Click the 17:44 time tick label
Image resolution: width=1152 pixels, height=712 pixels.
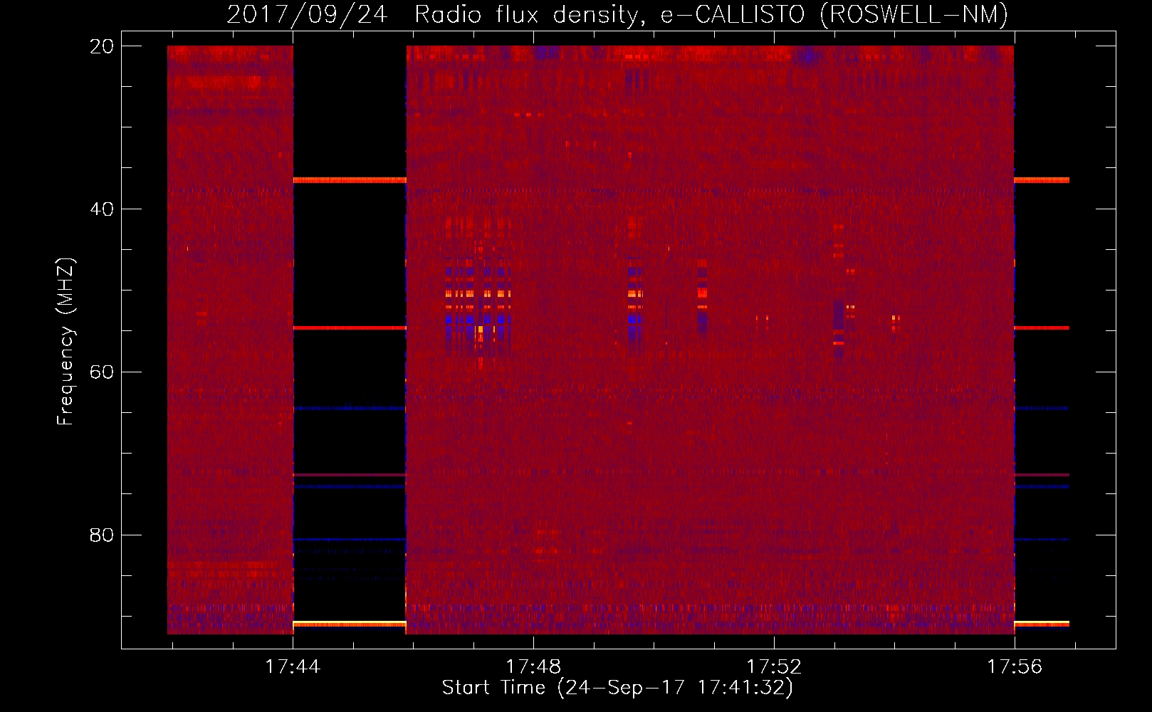pyautogui.click(x=293, y=667)
